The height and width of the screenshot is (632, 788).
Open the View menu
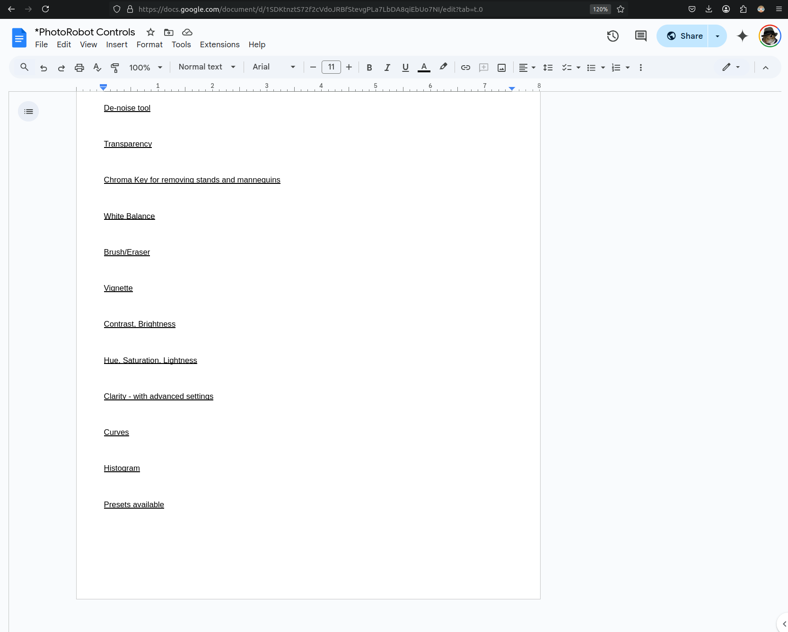tap(88, 44)
